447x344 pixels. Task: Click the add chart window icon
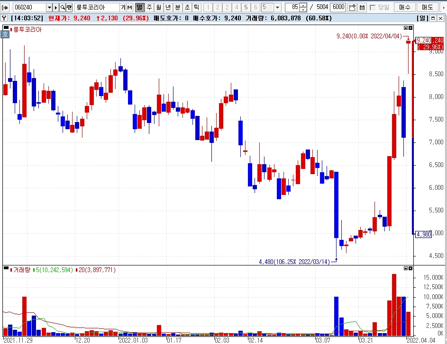coord(352,7)
